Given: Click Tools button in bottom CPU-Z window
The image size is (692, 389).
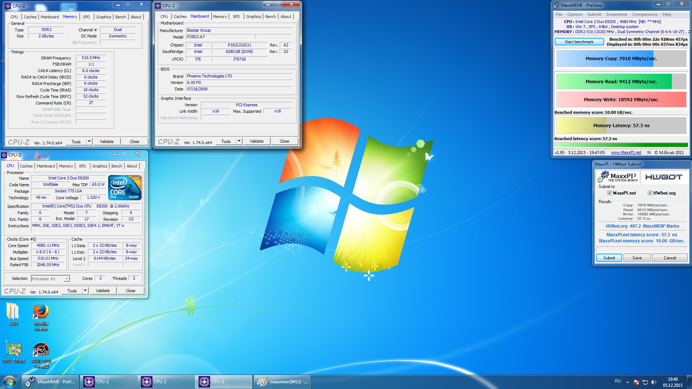Looking at the screenshot, I should [x=72, y=291].
